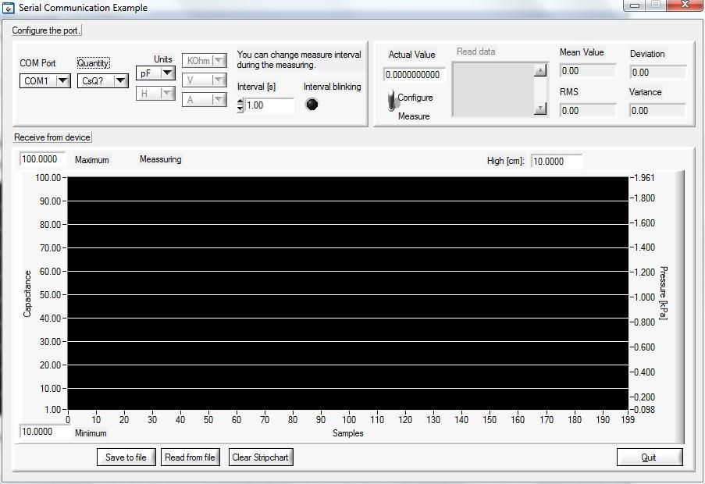Click the Quit button

pyautogui.click(x=650, y=457)
